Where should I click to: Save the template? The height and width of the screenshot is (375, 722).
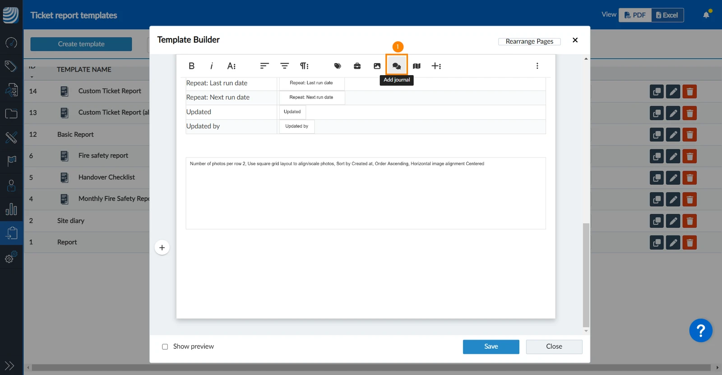pyautogui.click(x=491, y=347)
